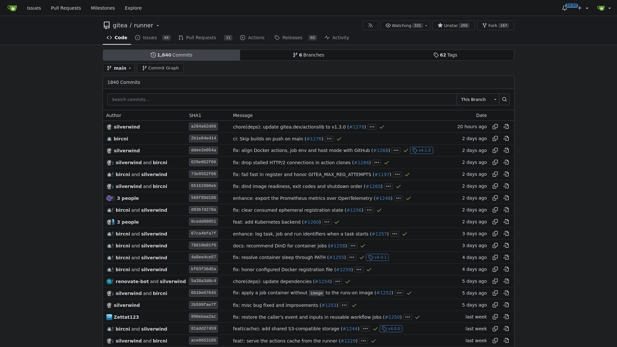Copy SHA of commit a284a62d96
The width and height of the screenshot is (617, 347).
point(495,127)
